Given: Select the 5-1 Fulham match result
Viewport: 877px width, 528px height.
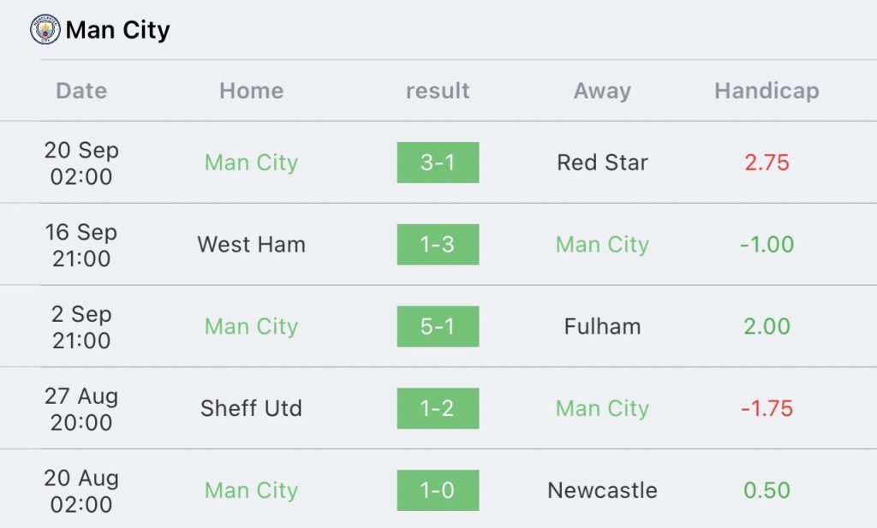Looking at the screenshot, I should [x=438, y=327].
